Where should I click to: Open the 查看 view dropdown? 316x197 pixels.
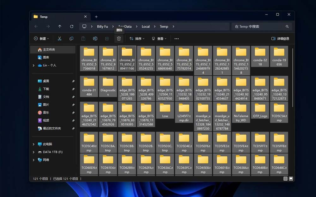pyautogui.click(x=159, y=38)
